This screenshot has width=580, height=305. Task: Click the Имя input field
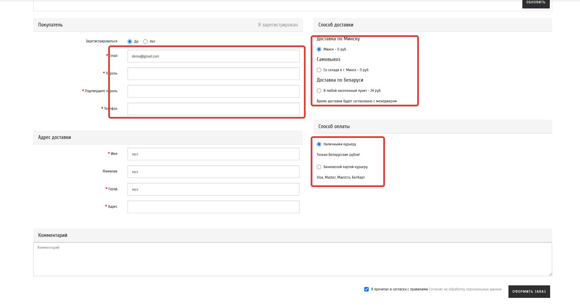(213, 154)
